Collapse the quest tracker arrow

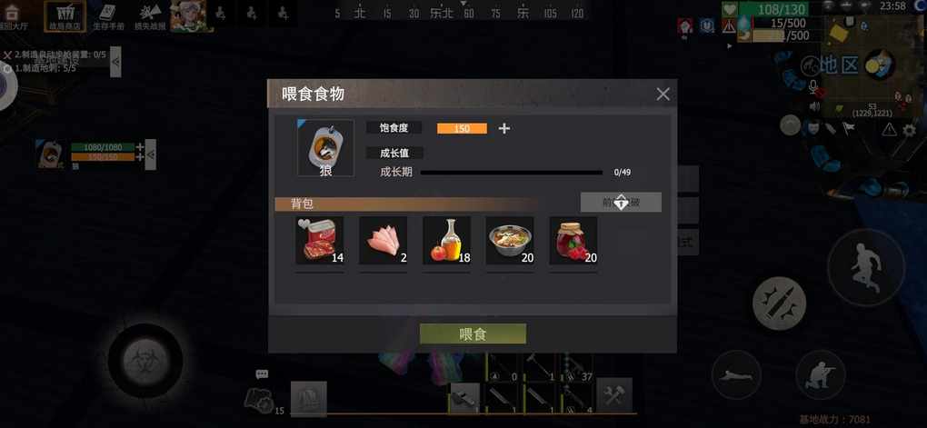click(x=116, y=61)
